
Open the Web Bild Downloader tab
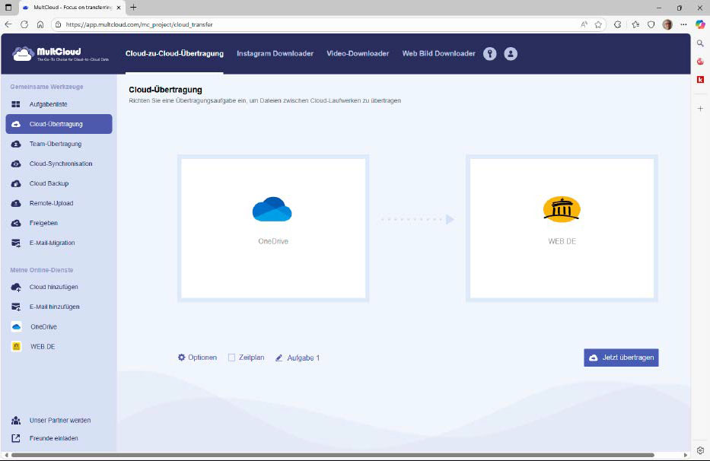point(438,53)
